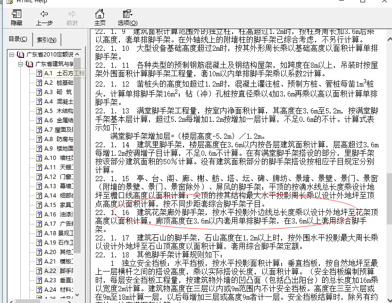Viewport: 392px width, 303px height.
Task: Switch to the 目录(C) tab
Action: click(x=18, y=39)
